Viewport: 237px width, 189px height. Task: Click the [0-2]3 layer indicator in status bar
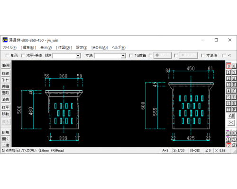195,151
